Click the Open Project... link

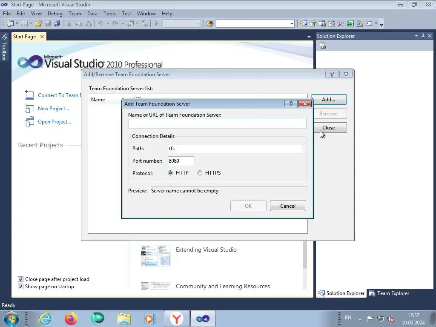pos(54,122)
